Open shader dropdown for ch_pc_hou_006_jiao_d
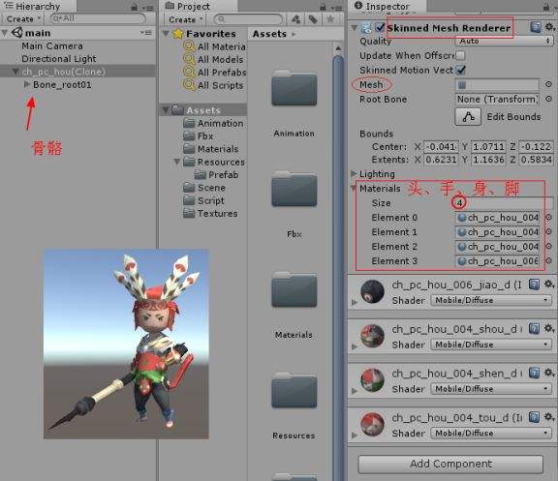 (491, 300)
